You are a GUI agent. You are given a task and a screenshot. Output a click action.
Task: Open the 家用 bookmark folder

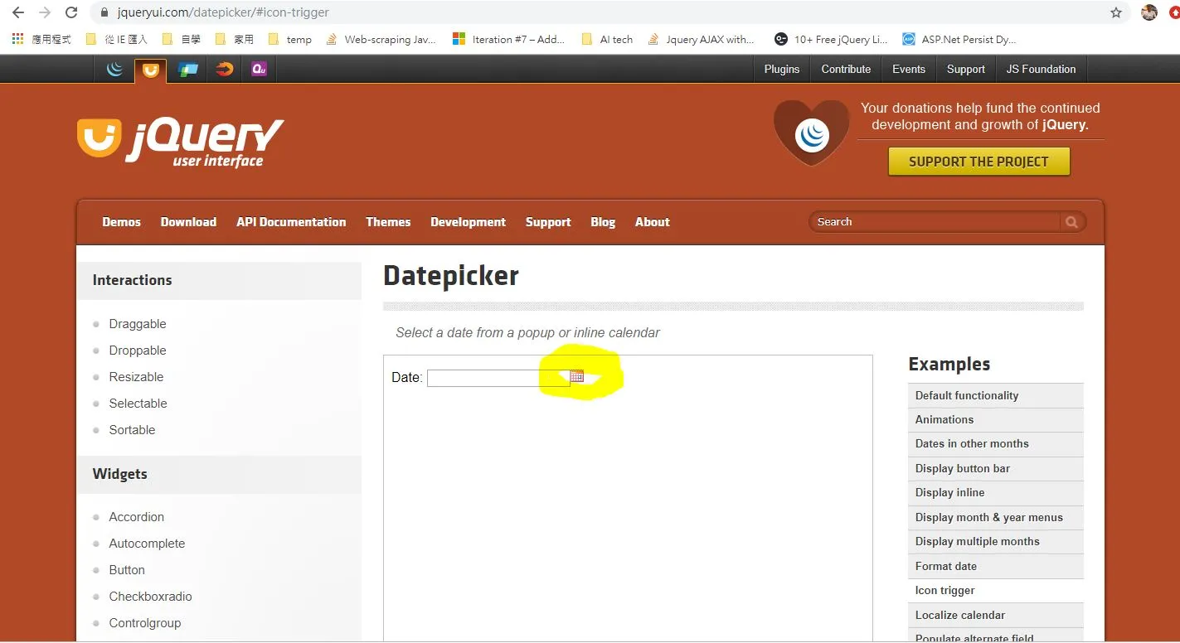click(234, 39)
